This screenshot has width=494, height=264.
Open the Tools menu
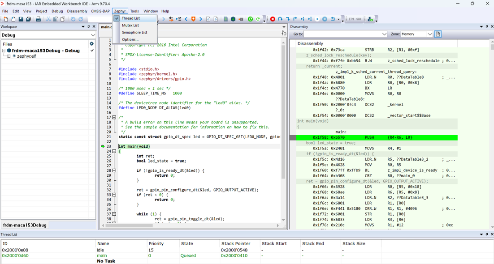[x=134, y=11]
